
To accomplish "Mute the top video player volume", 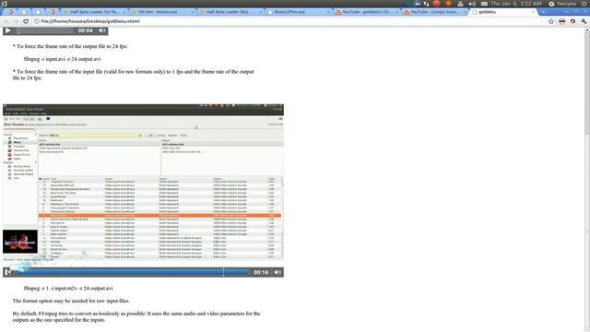I will click(102, 30).
